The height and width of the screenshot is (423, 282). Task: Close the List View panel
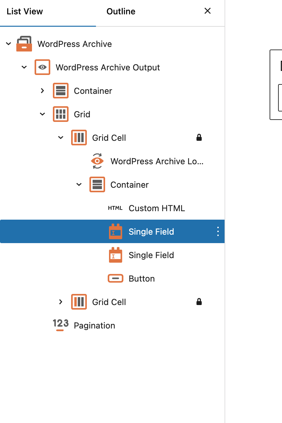pyautogui.click(x=208, y=11)
